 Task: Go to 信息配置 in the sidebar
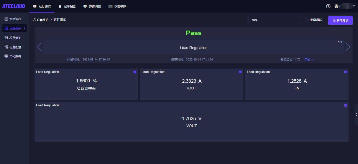15,47
